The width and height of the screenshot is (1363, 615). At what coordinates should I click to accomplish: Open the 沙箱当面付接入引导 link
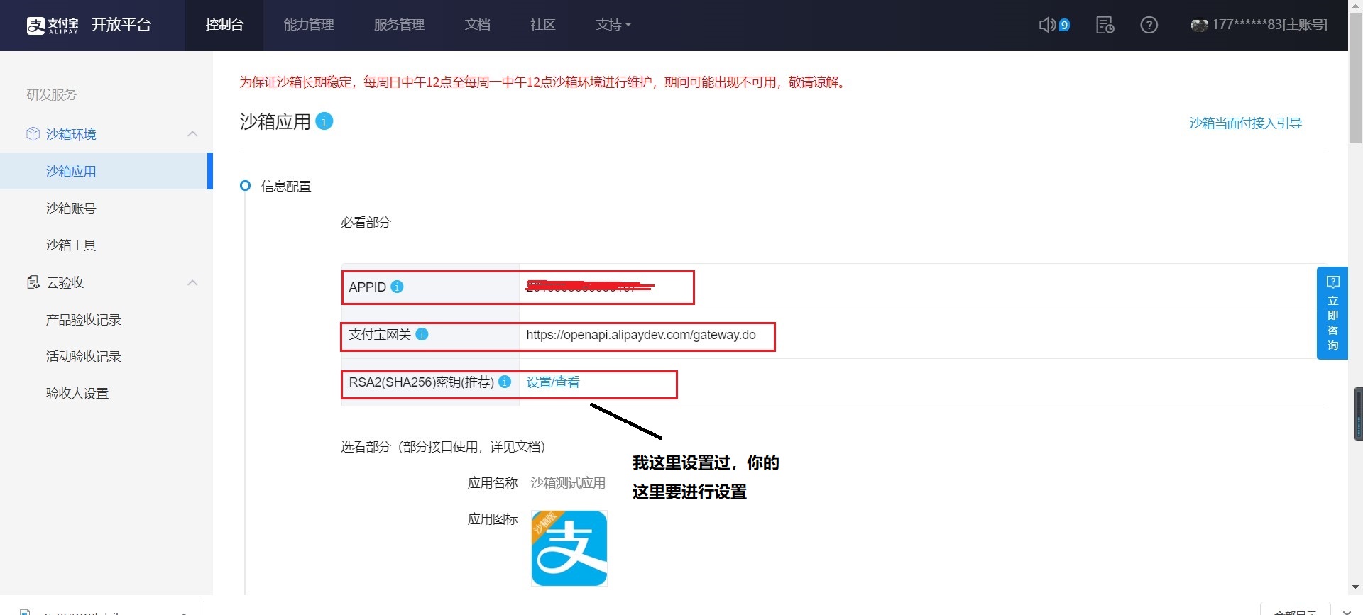point(1245,123)
